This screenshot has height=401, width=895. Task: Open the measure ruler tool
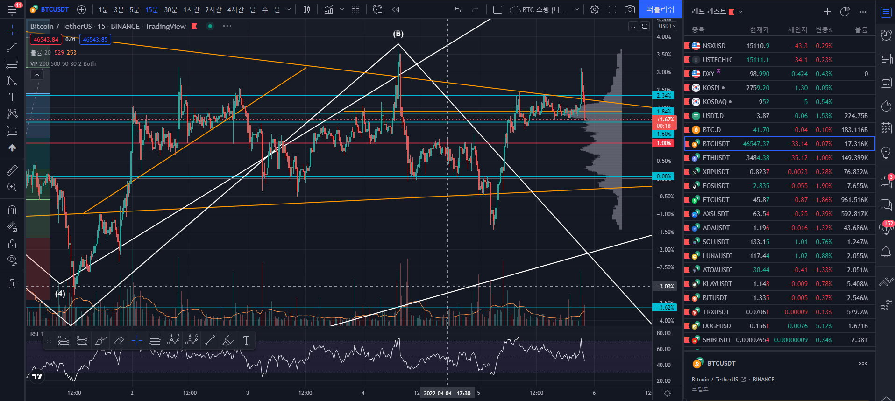click(12, 170)
